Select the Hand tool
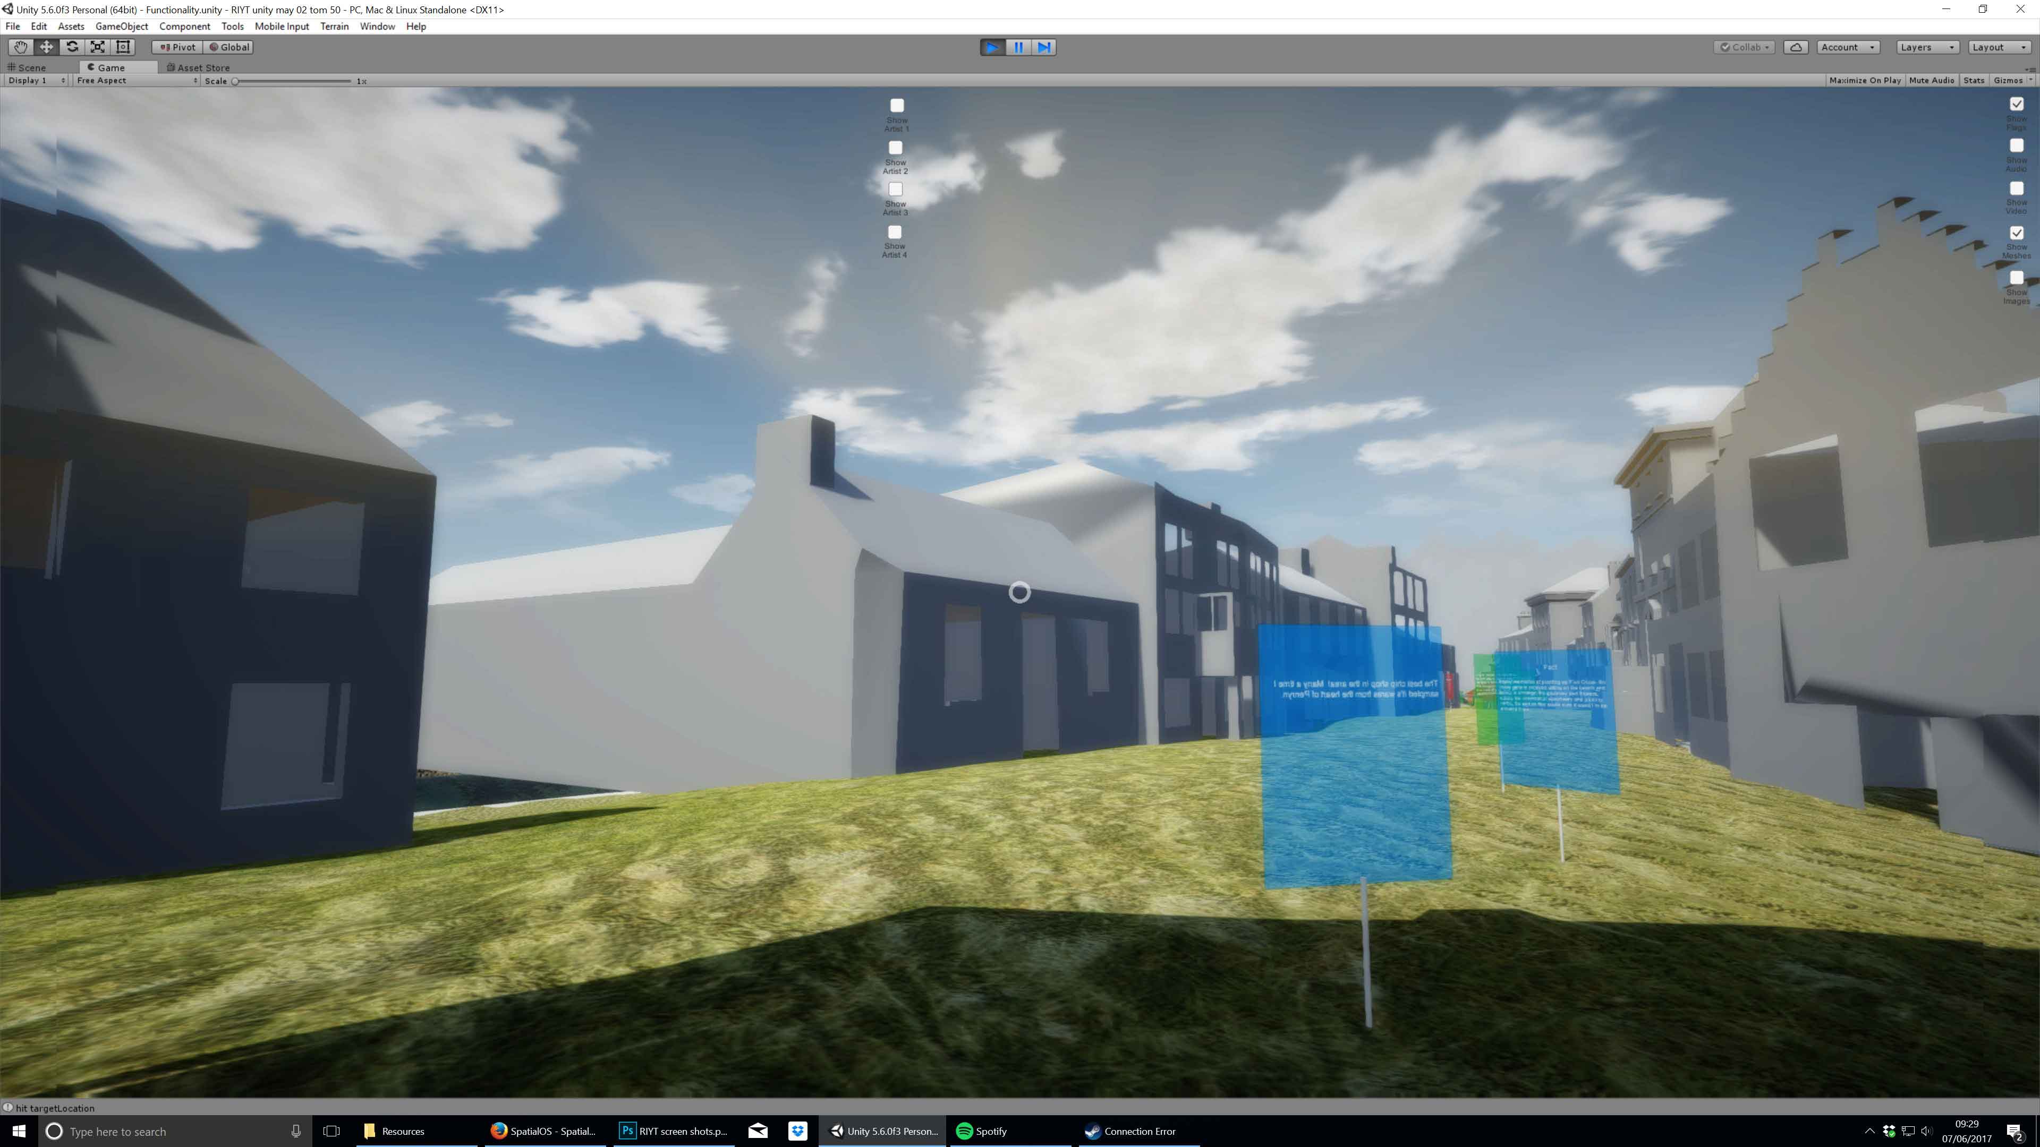 [x=21, y=47]
